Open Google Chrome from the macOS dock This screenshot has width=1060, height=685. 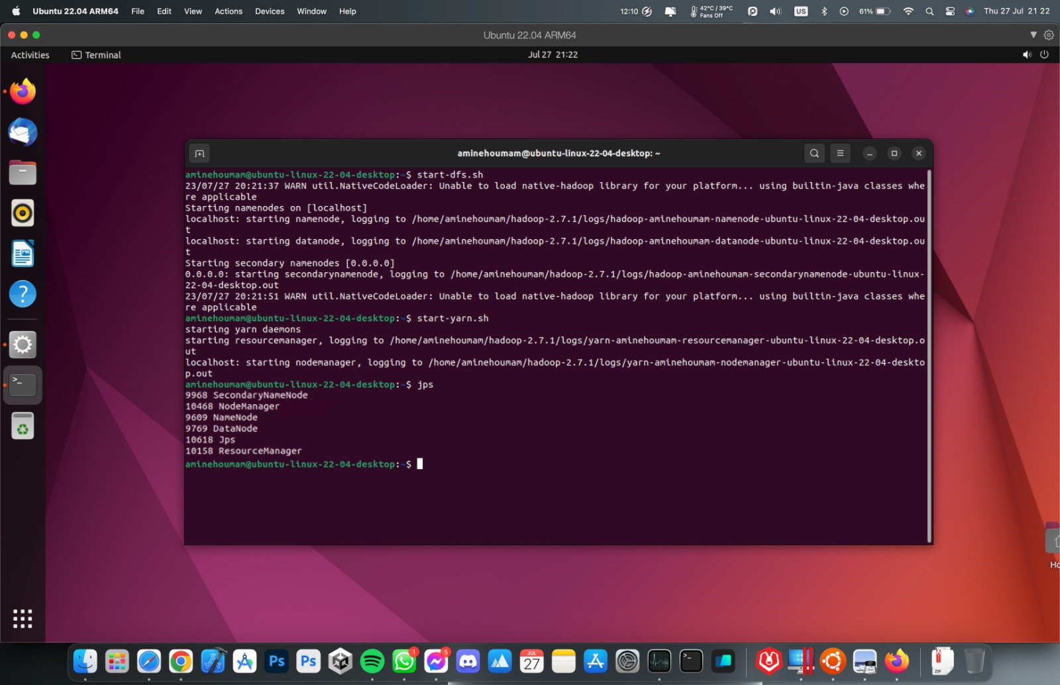[x=180, y=660]
